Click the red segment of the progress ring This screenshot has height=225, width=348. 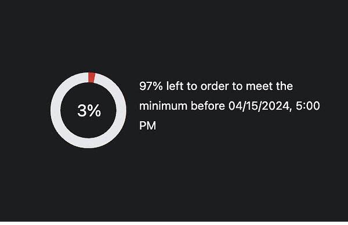92,78
